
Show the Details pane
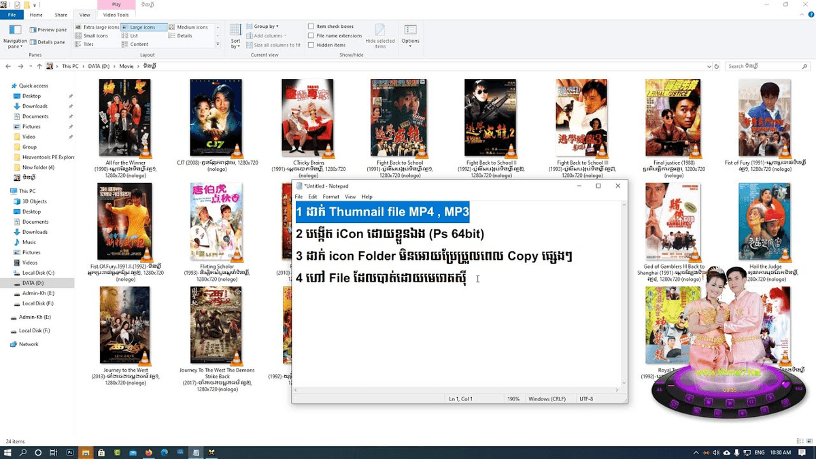[54, 41]
